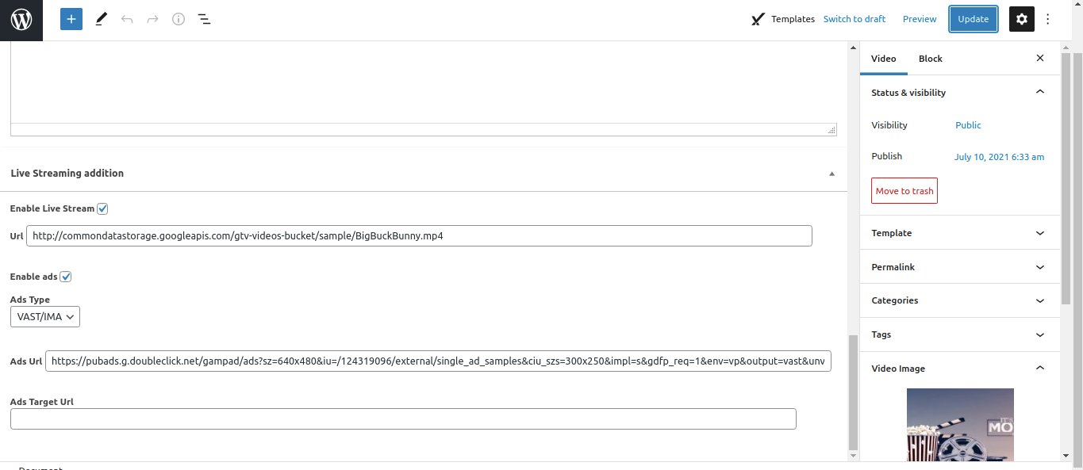Collapse the Video Image section
This screenshot has width=1083, height=470.
coord(1040,369)
